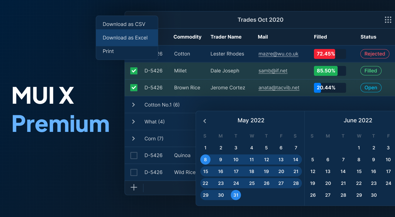Choose Download as CSV
This screenshot has height=217, width=395.
pos(124,24)
